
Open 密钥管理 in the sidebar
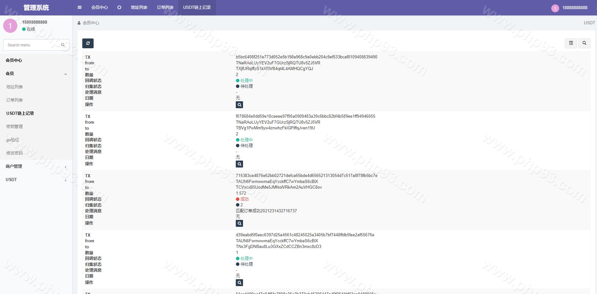14,126
